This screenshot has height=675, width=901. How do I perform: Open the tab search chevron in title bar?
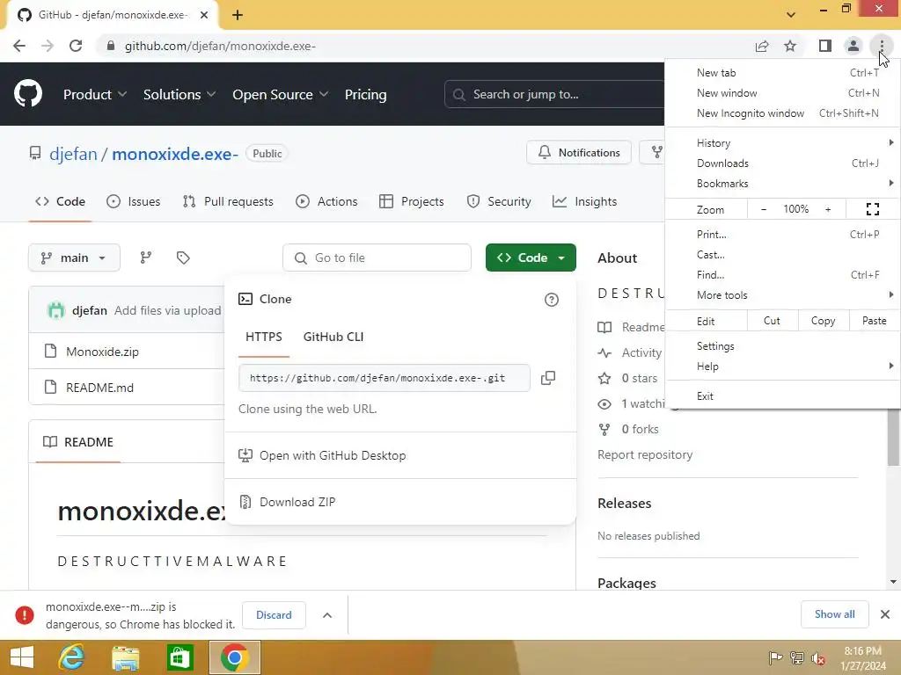pyautogui.click(x=791, y=15)
